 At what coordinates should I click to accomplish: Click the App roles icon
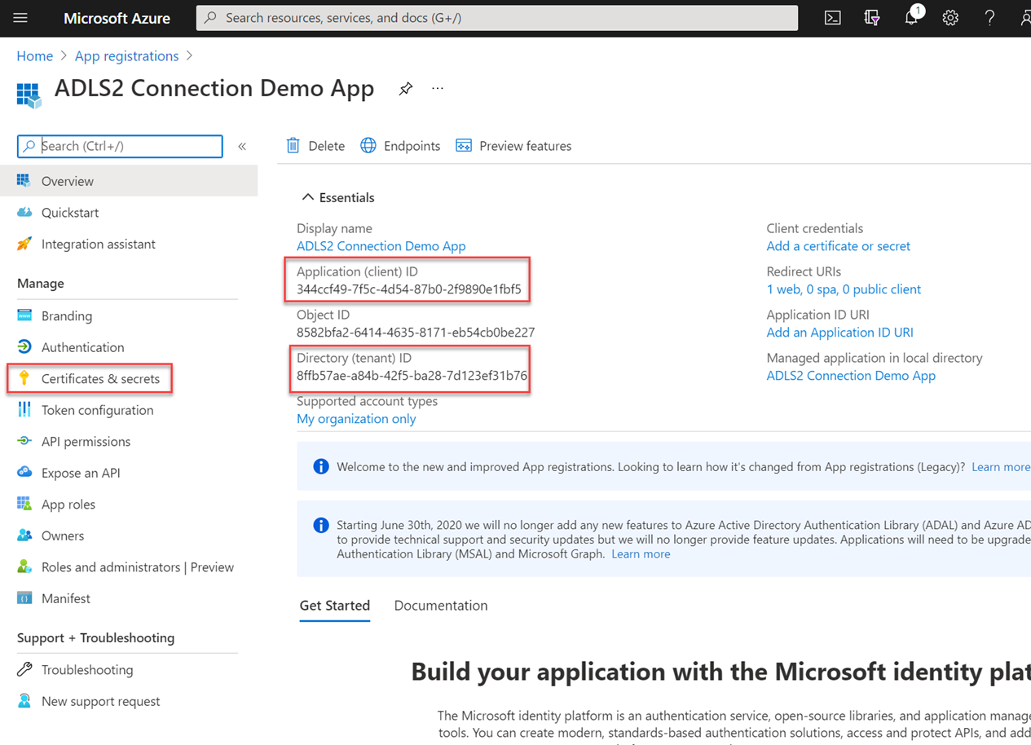[24, 504]
